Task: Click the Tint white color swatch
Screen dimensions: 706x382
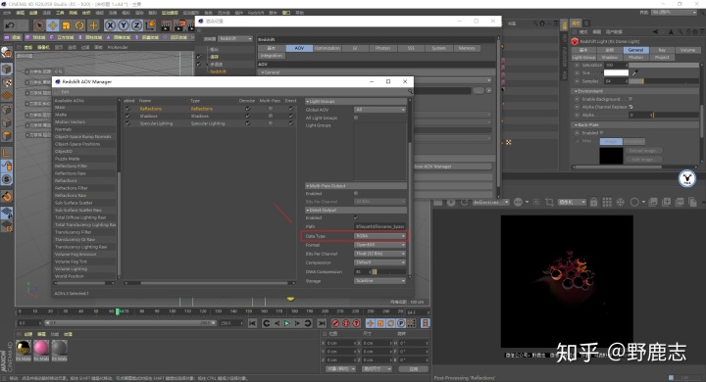Action: point(616,72)
